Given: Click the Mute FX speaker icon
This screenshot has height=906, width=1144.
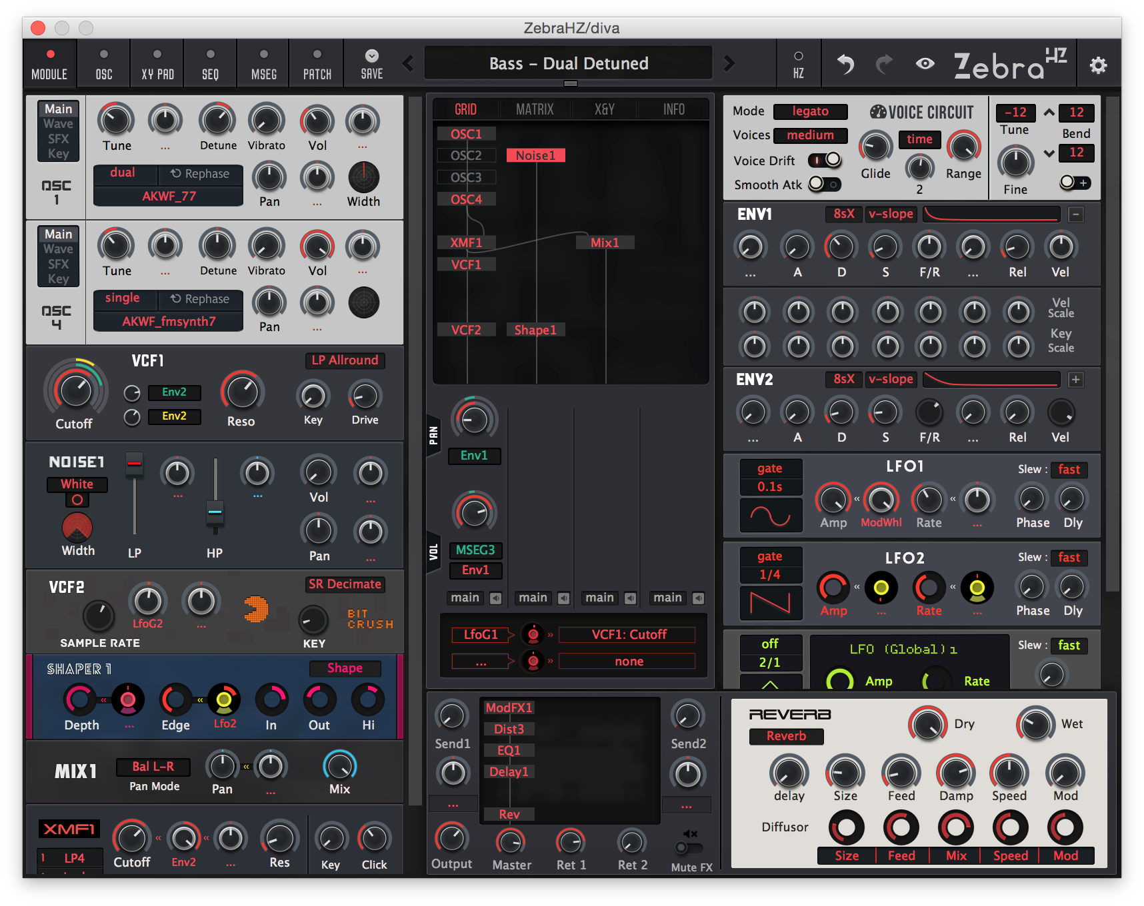Looking at the screenshot, I should [691, 834].
